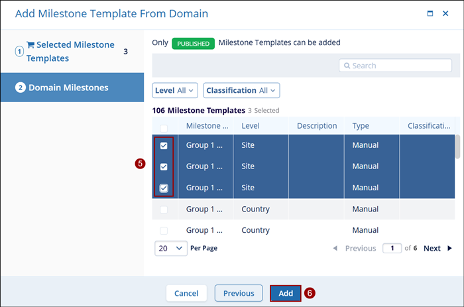Close the Add Milestone Template dialog

[445, 13]
